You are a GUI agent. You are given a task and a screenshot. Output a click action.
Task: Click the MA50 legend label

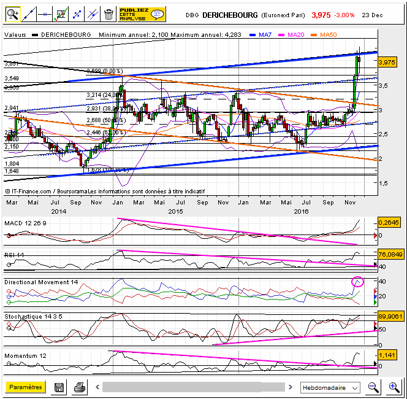[328, 34]
